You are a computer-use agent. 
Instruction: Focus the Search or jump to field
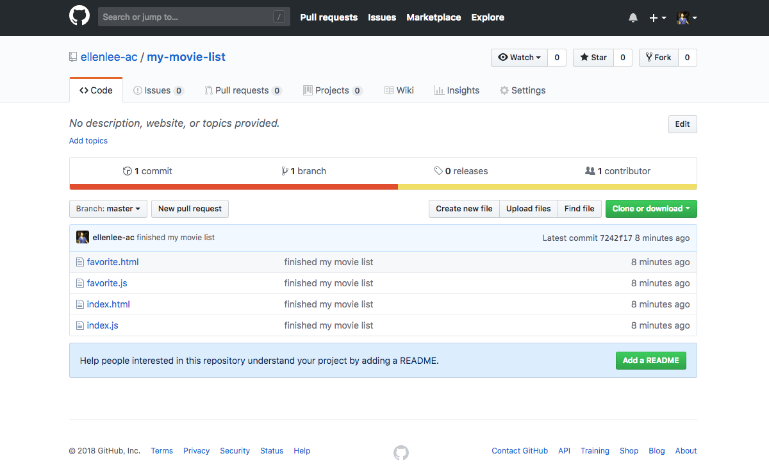coord(194,17)
